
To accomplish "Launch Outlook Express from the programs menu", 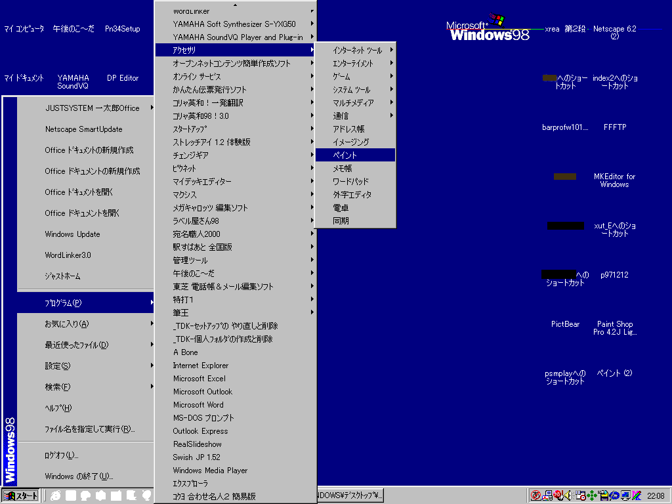I will pos(236,431).
